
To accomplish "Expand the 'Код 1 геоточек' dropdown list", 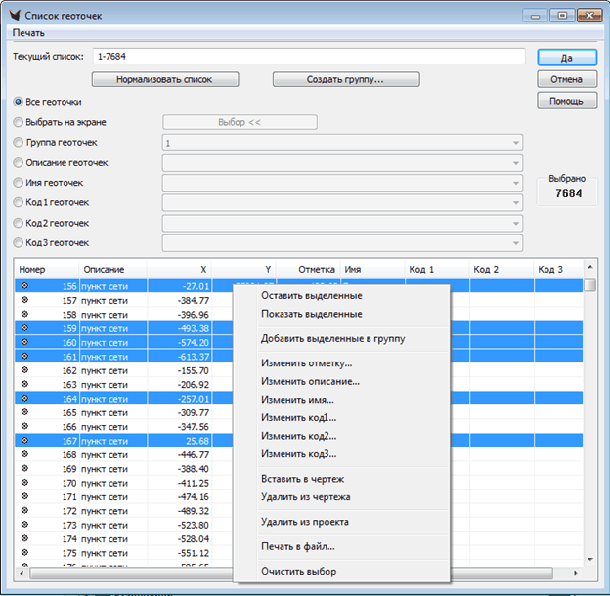I will point(515,203).
